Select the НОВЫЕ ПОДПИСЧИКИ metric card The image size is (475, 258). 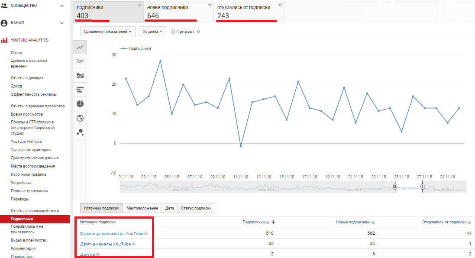coord(179,12)
